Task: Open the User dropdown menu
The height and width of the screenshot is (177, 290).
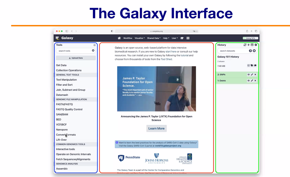Action: [x=175, y=38]
